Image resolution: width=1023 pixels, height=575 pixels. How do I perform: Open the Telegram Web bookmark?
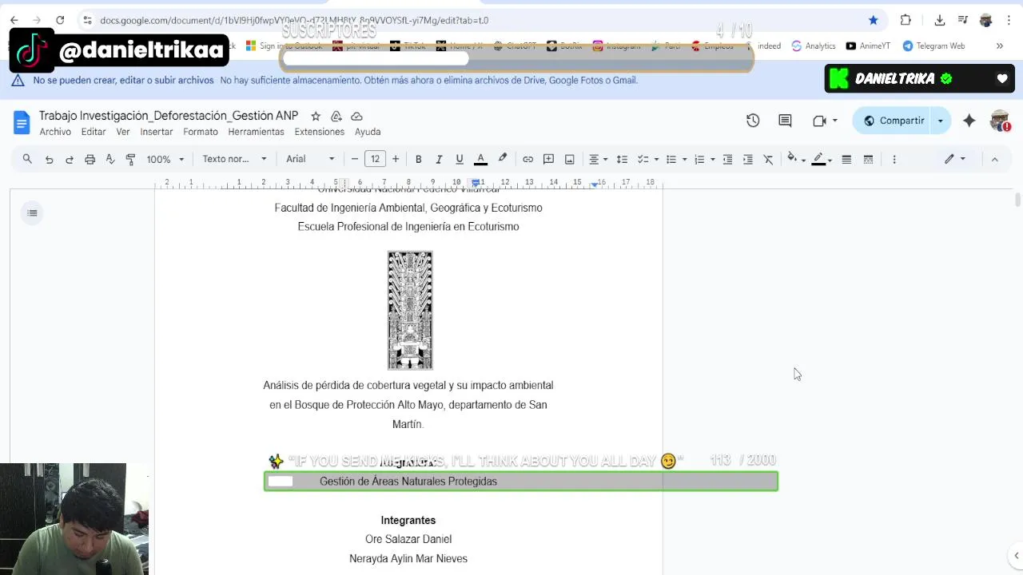click(933, 46)
